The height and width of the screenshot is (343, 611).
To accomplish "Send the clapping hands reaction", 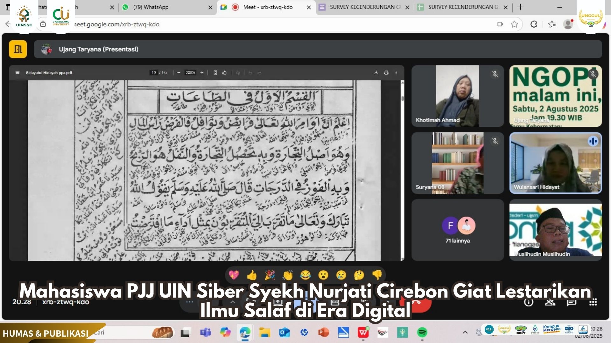I will pyautogui.click(x=288, y=275).
